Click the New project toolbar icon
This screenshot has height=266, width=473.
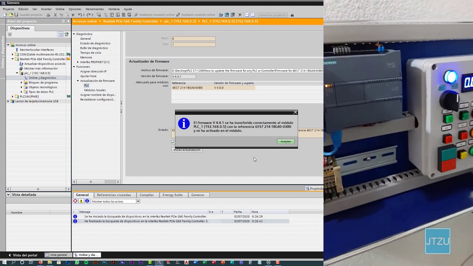coord(5,15)
